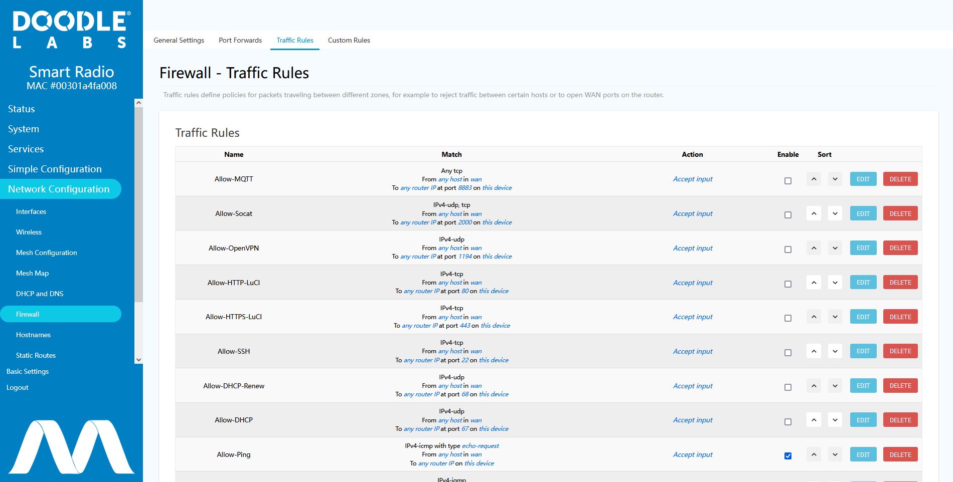Click down arrow for Allow-HTTP-LuCI rule
This screenshot has width=953, height=482.
point(835,283)
